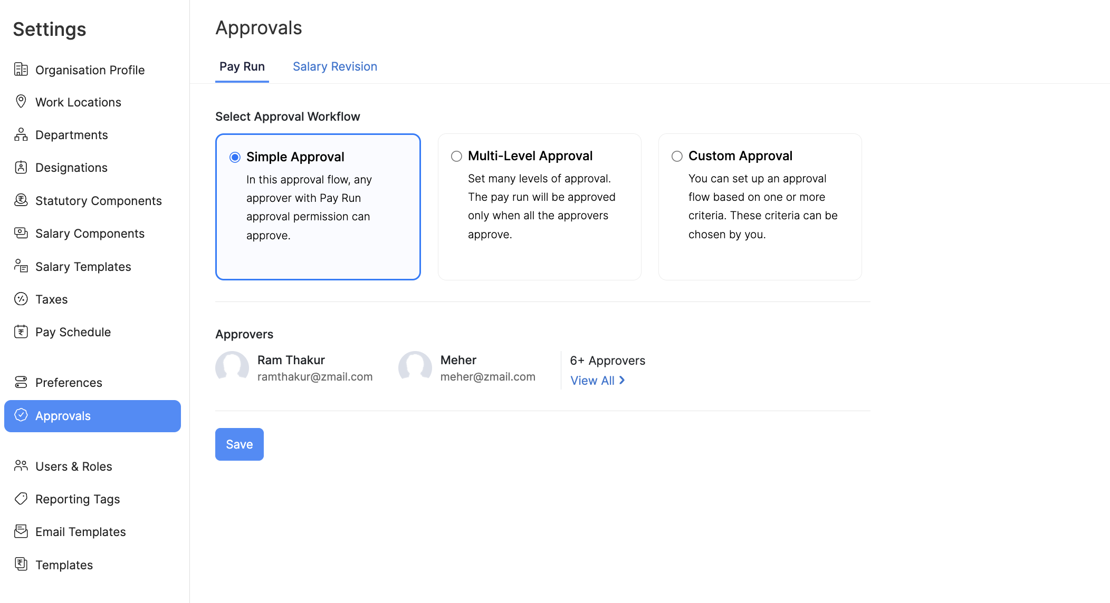This screenshot has width=1110, height=603.
Task: Click Ram Thakur's avatar thumbnail
Action: point(232,367)
